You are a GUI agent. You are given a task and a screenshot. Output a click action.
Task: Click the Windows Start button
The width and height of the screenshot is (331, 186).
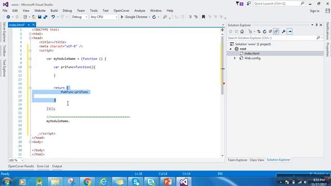tap(6, 182)
